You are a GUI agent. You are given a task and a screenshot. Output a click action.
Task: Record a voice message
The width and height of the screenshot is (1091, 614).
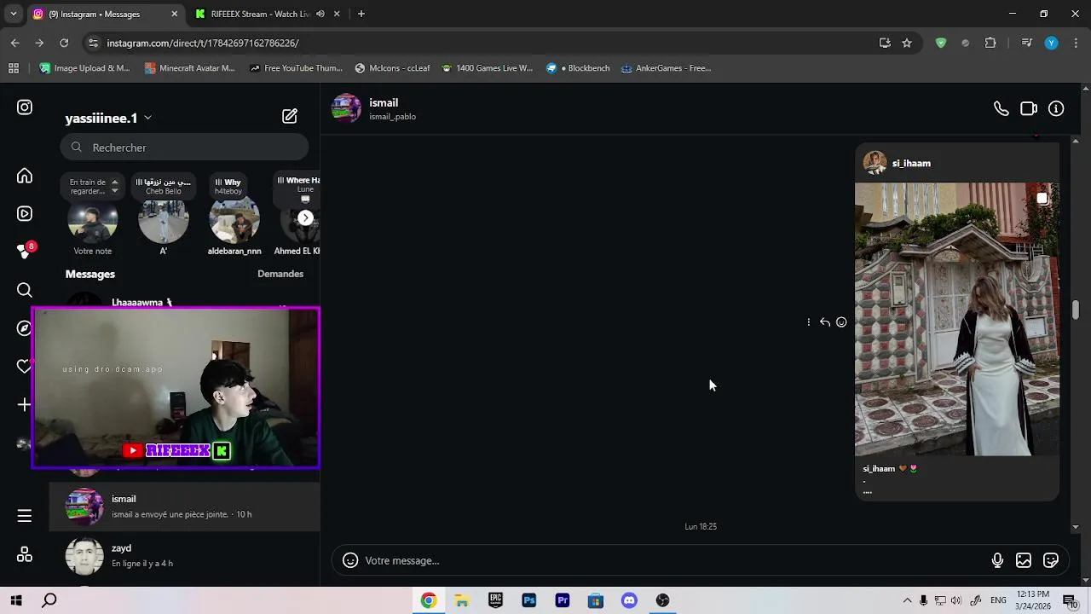[997, 560]
